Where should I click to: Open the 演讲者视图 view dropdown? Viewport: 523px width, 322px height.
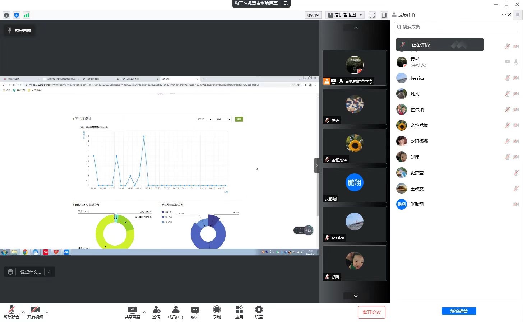346,15
